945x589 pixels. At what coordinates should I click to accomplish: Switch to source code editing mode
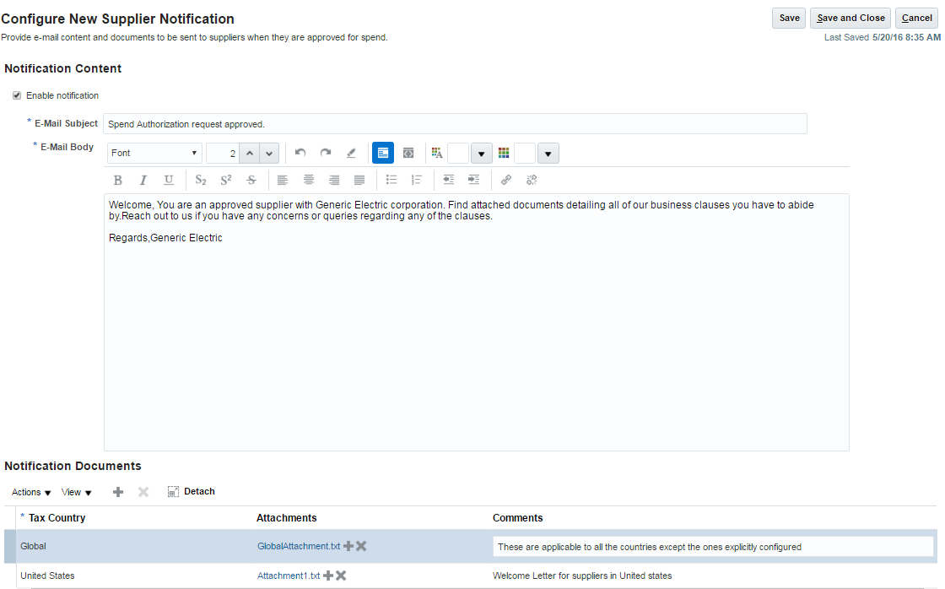408,153
